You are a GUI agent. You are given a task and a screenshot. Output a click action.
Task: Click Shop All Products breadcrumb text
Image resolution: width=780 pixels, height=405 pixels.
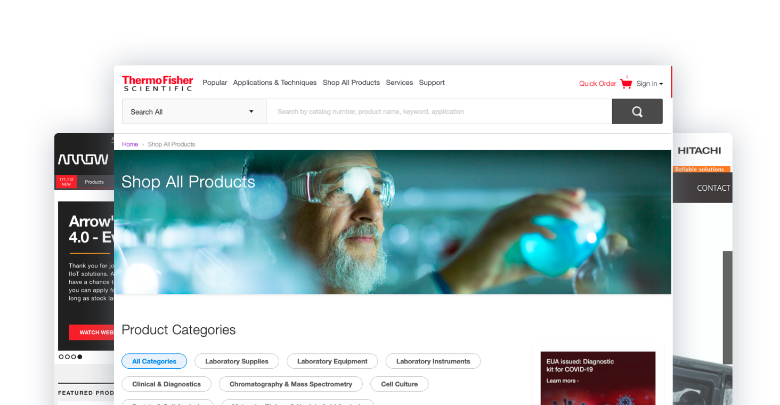pos(172,144)
